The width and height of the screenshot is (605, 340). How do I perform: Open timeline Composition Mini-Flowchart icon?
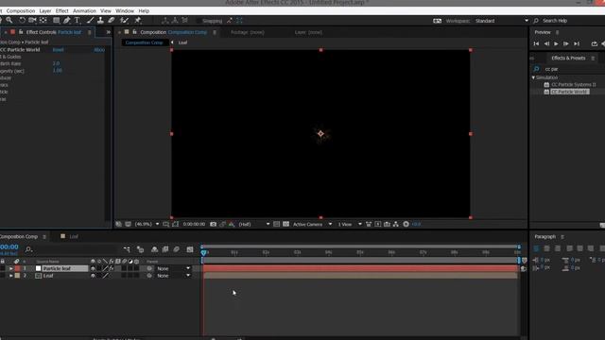tap(127, 249)
